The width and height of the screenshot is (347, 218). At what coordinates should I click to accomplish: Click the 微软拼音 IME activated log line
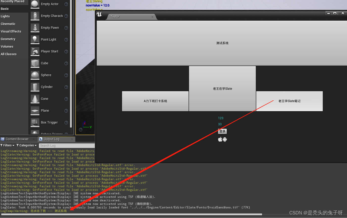[x=77, y=204]
